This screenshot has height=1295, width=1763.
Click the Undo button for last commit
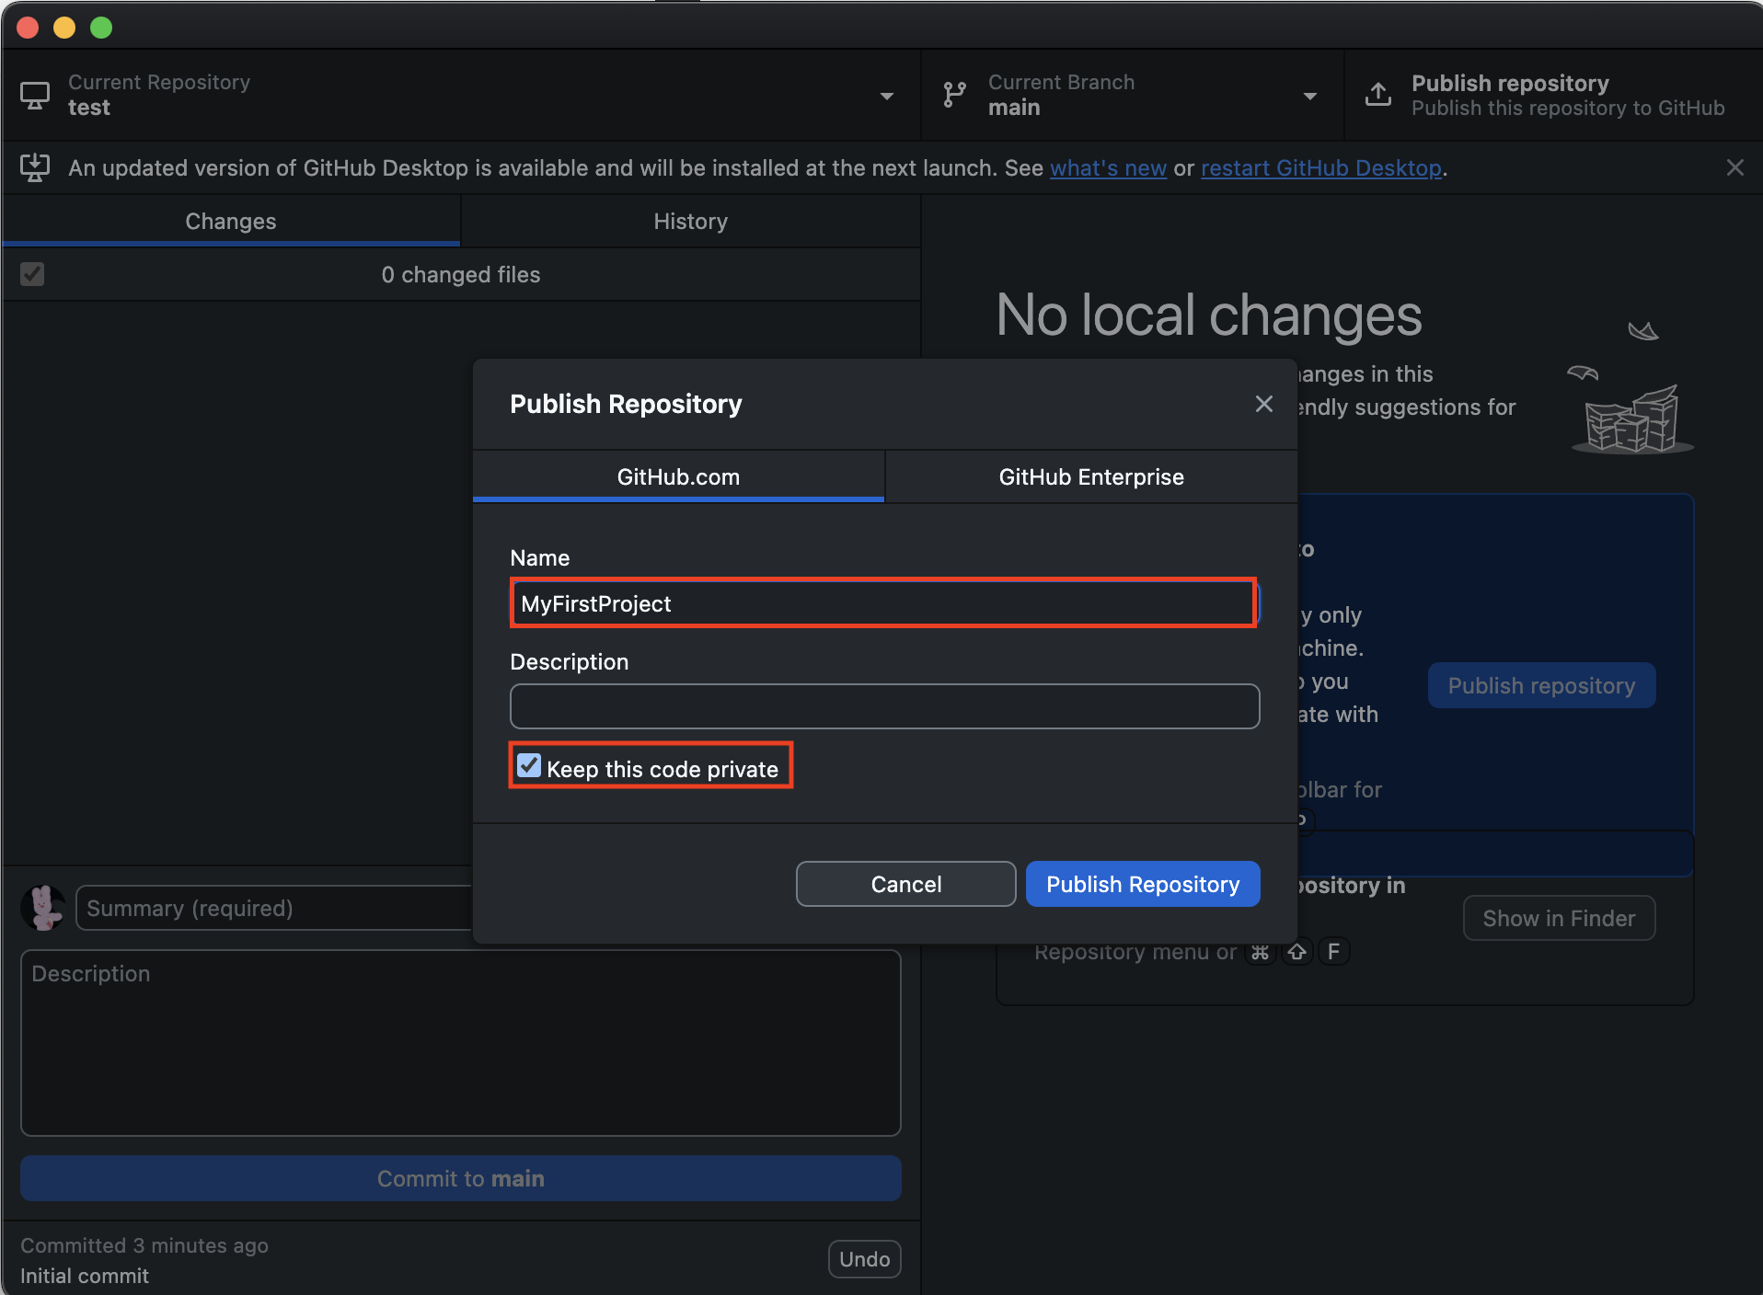coord(864,1259)
